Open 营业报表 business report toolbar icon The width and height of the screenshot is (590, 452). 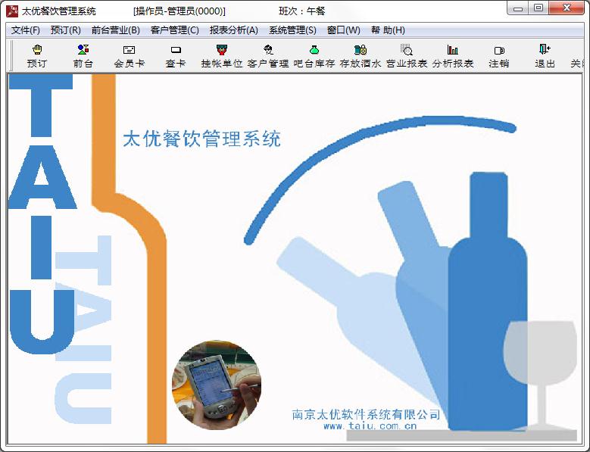coord(407,56)
